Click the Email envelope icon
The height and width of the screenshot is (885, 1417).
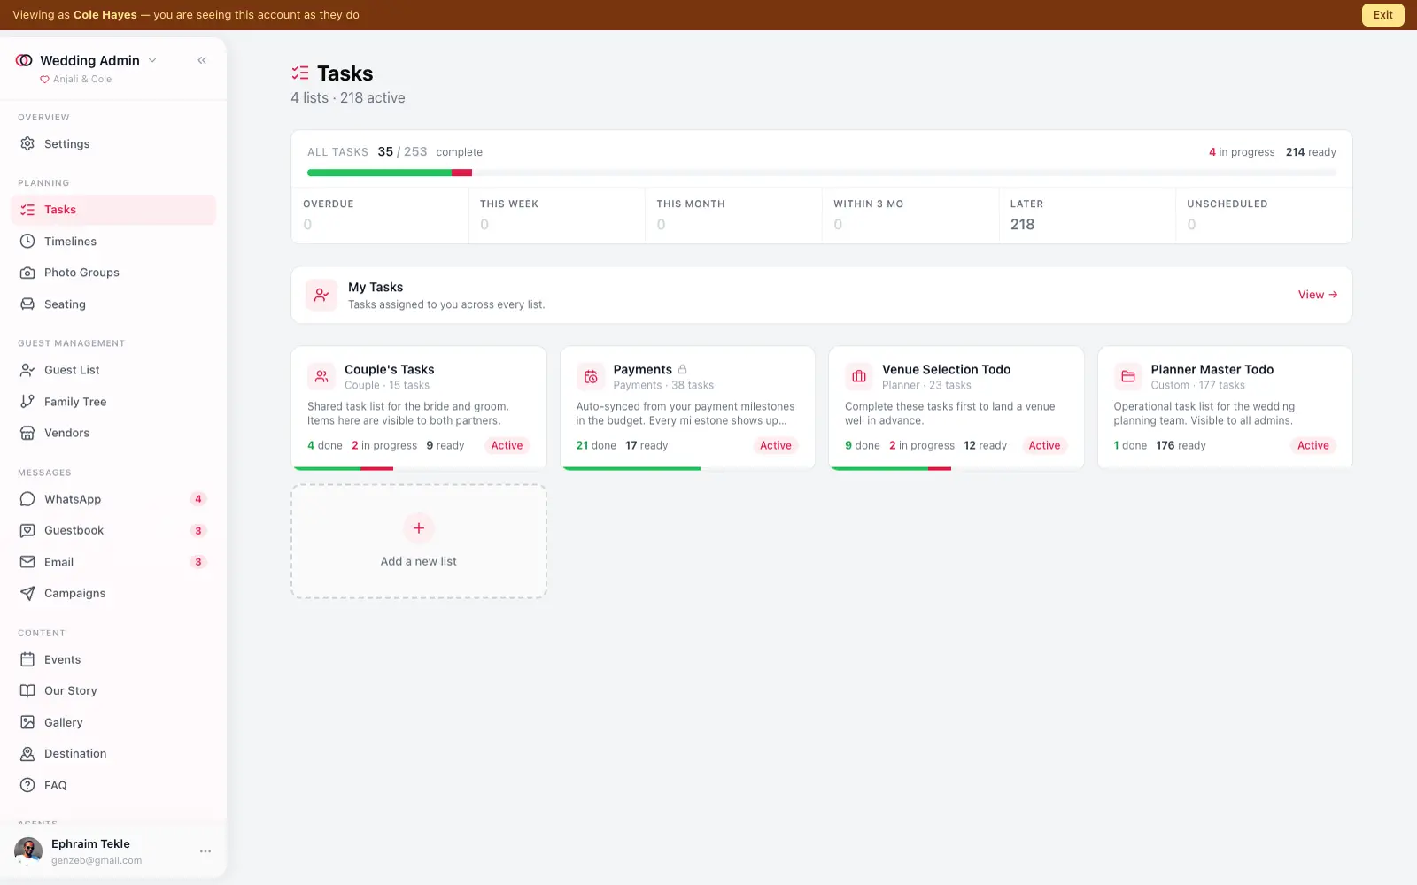(x=27, y=562)
